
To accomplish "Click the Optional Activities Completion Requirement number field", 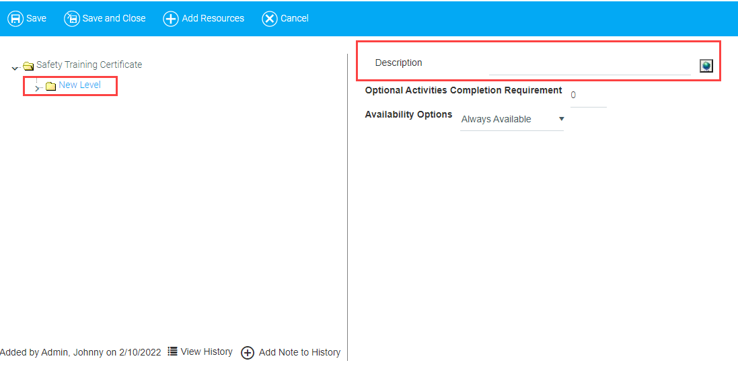I will coord(587,96).
